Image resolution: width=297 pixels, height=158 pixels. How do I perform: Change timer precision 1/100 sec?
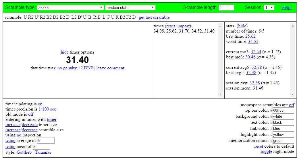coord(47,109)
